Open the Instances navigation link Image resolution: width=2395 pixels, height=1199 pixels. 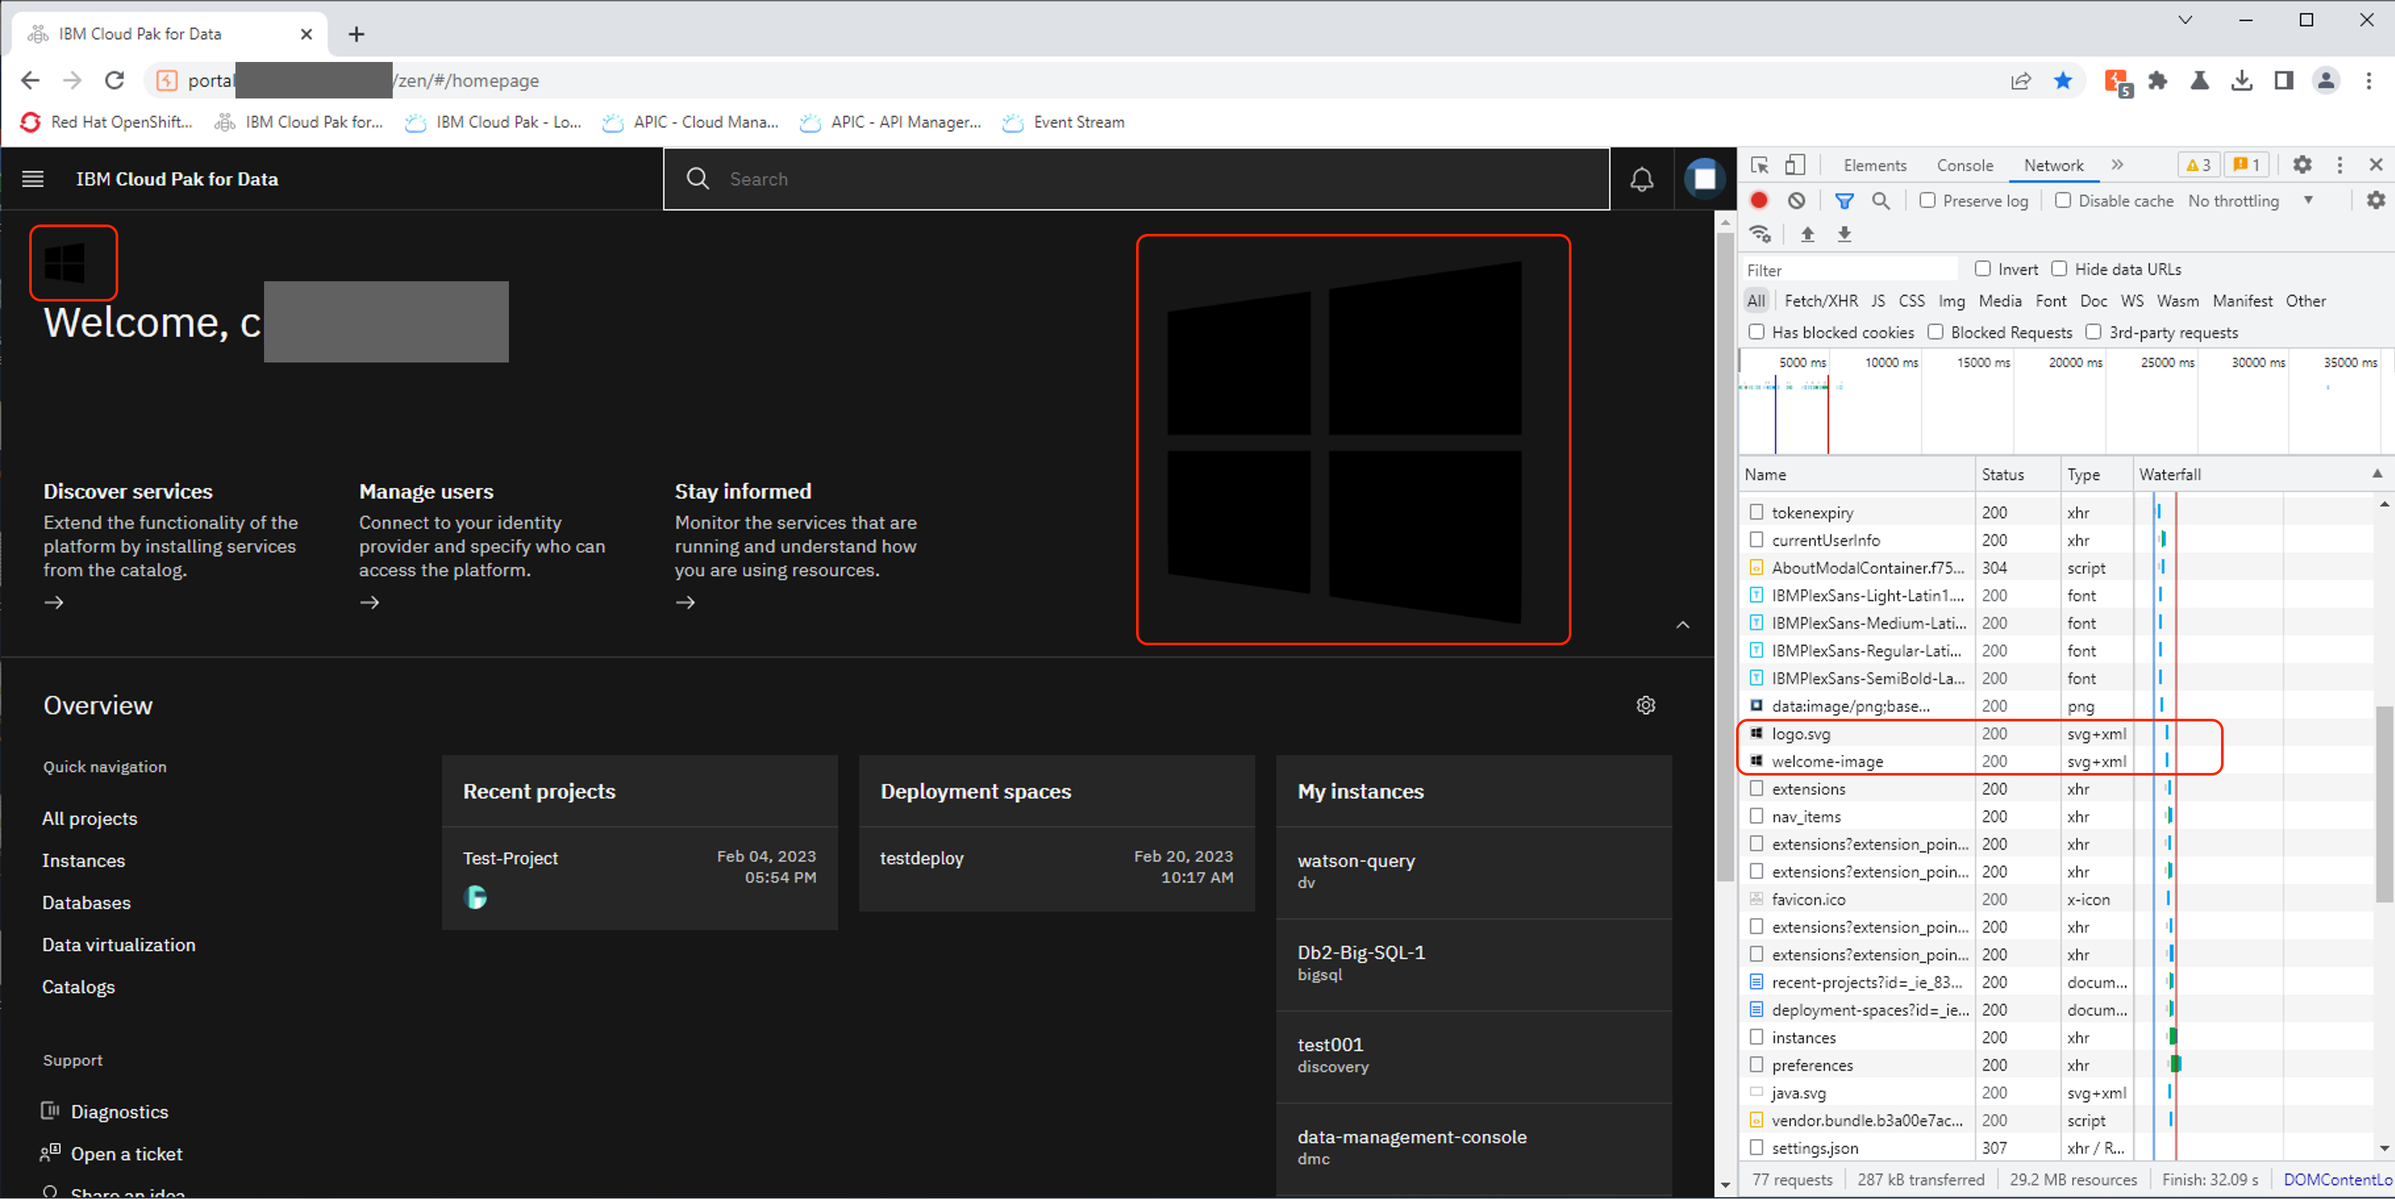pyautogui.click(x=83, y=860)
